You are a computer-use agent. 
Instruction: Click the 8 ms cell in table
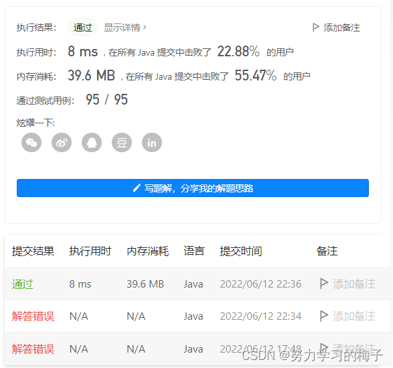pyautogui.click(x=80, y=284)
